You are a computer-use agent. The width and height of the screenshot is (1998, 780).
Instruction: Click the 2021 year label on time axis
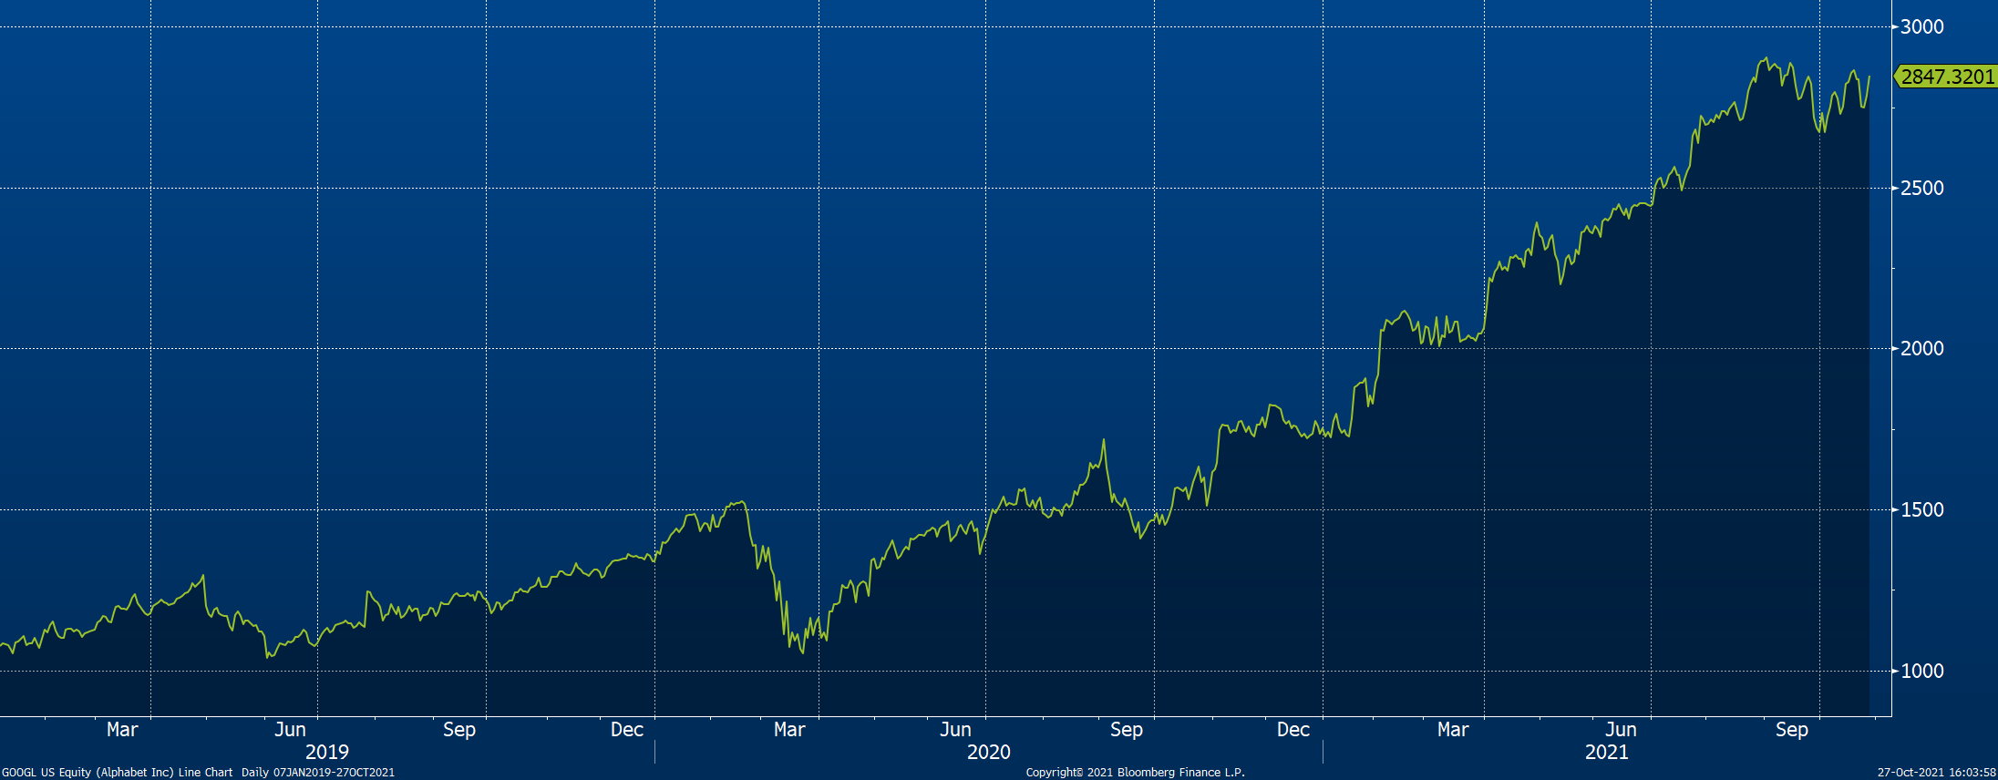click(x=1607, y=752)
